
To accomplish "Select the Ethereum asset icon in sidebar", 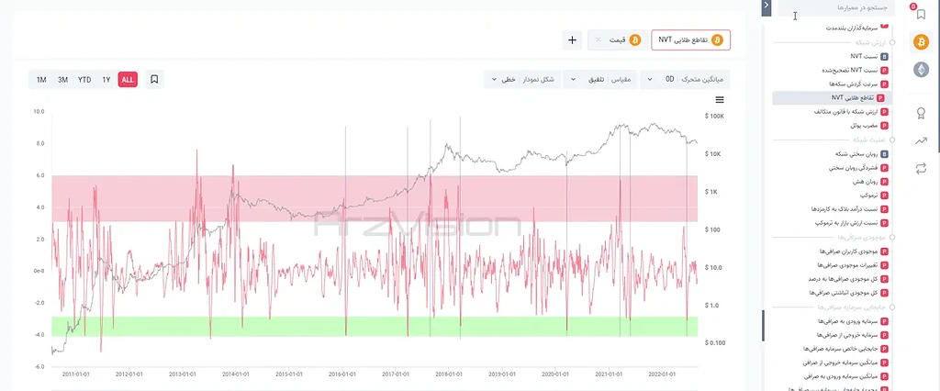I will 920,70.
